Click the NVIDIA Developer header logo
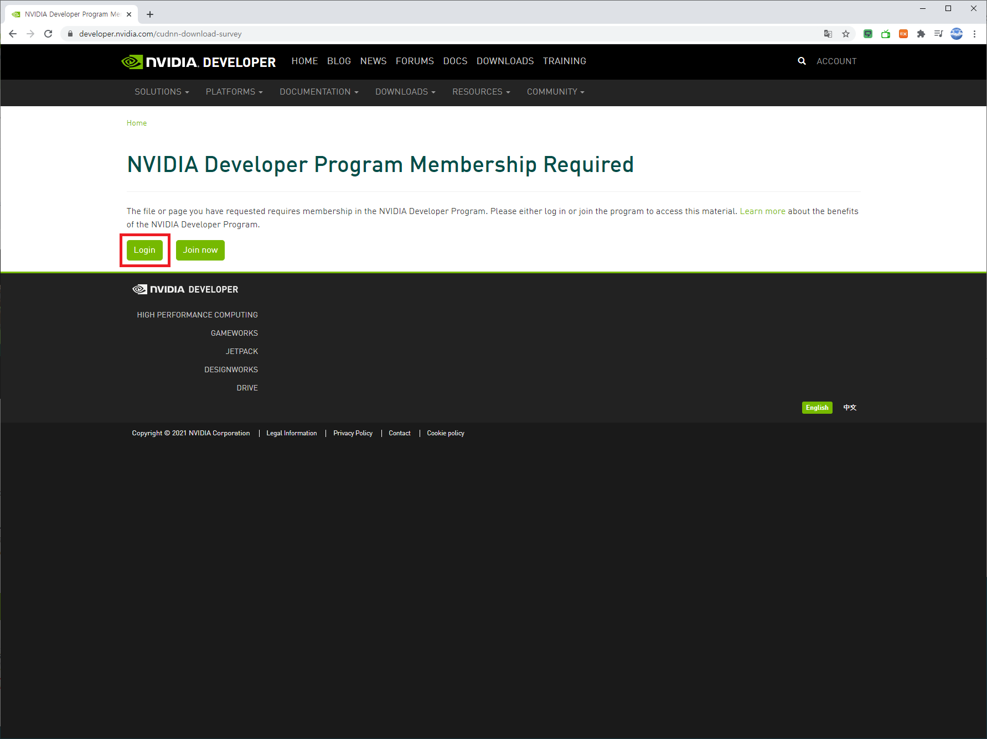987x739 pixels. click(x=198, y=61)
